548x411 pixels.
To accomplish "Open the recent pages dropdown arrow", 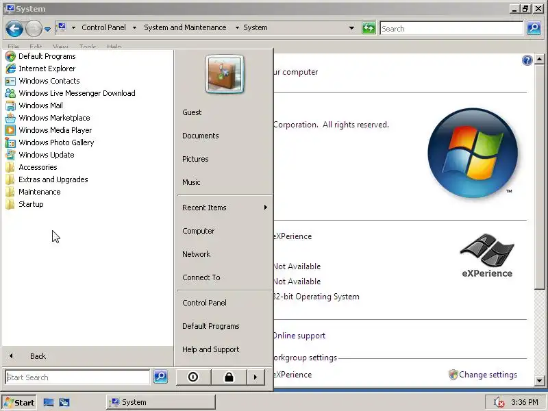I will coord(47,29).
